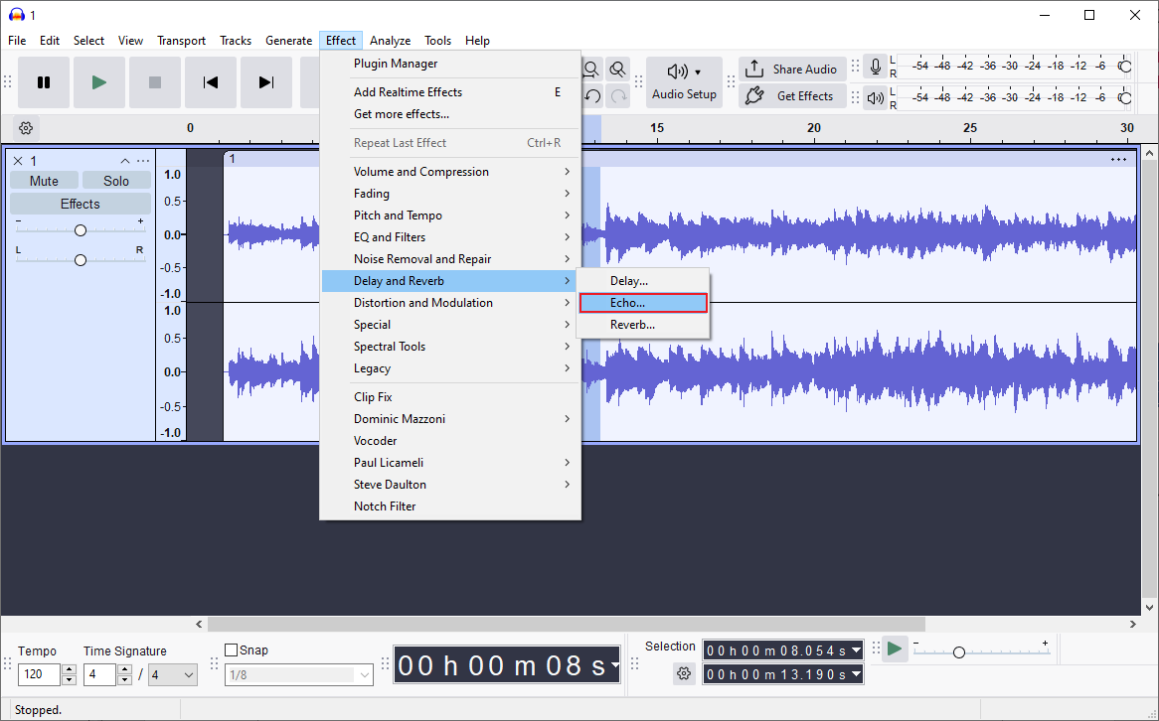The image size is (1159, 721).
Task: Enable Solo on track 1
Action: (x=116, y=180)
